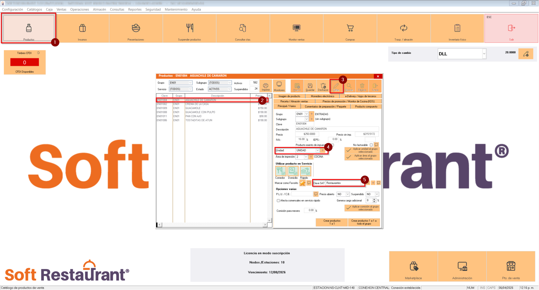Click the Salir exit tile
Screen dimensions: 539x290
(x=511, y=28)
